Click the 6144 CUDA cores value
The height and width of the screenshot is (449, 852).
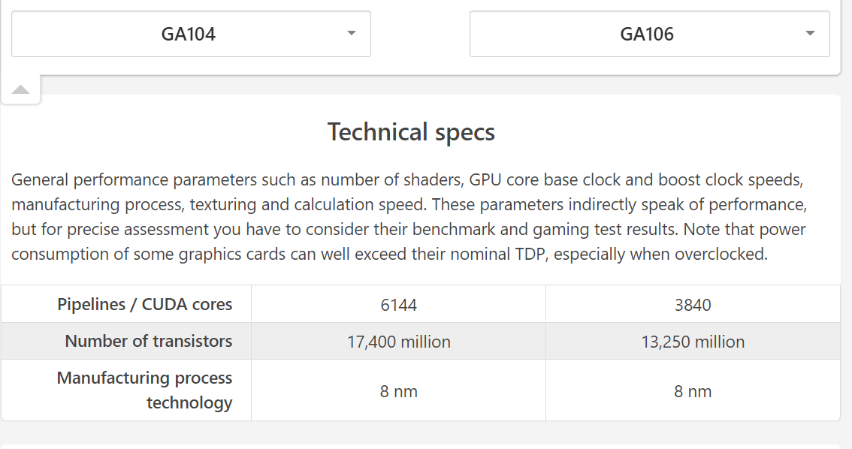398,305
